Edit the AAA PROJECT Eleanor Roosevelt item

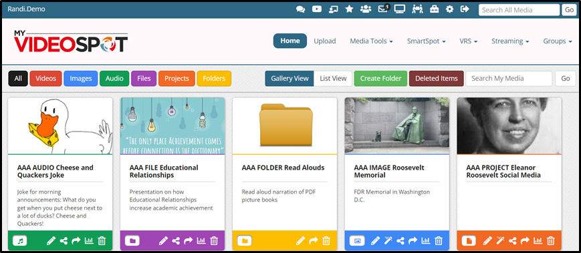click(487, 241)
